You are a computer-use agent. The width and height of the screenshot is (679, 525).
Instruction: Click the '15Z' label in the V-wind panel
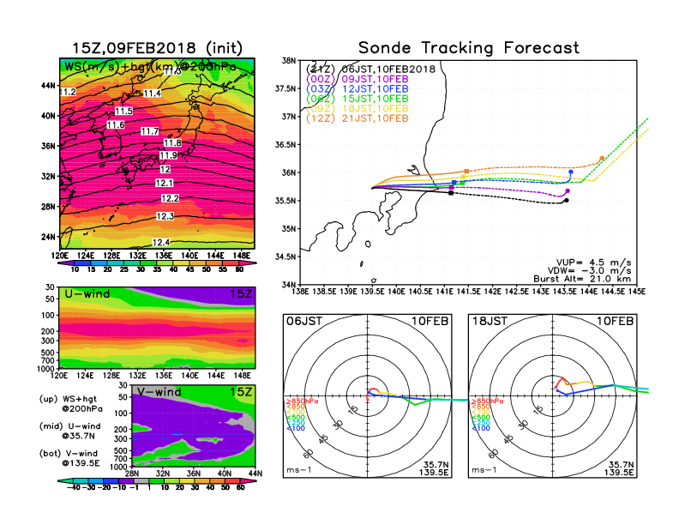240,392
